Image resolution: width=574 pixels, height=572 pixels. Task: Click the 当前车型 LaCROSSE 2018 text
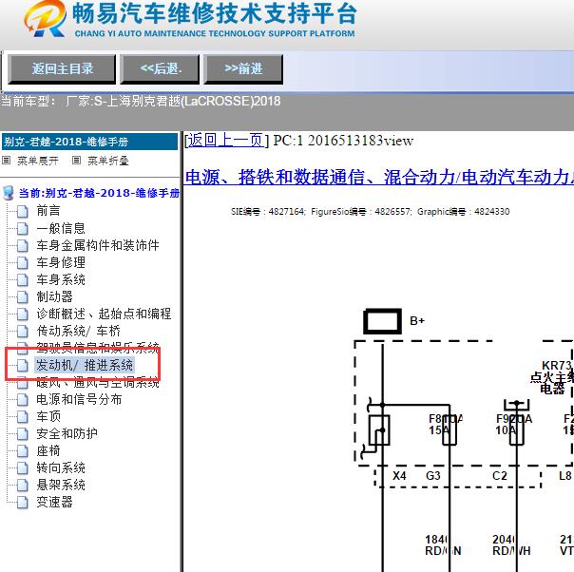pyautogui.click(x=141, y=101)
